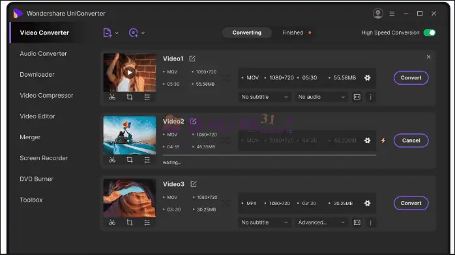This screenshot has width=455, height=255.
Task: Click the Wondershare UniConverter logo
Action: 18,13
